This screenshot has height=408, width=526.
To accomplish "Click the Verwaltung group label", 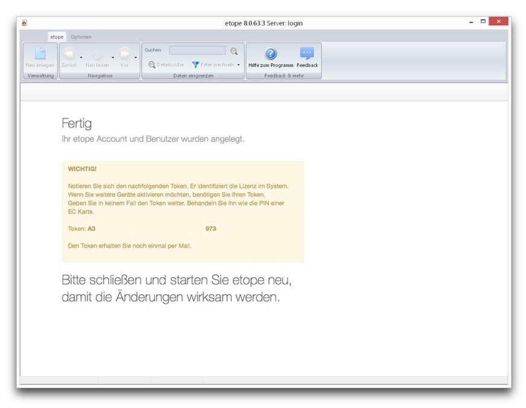I will pos(40,76).
